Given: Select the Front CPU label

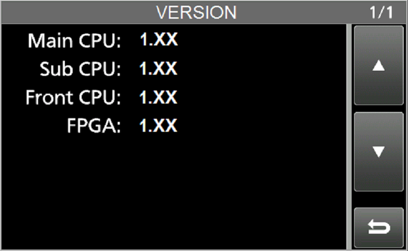Looking at the screenshot, I should coord(73,98).
